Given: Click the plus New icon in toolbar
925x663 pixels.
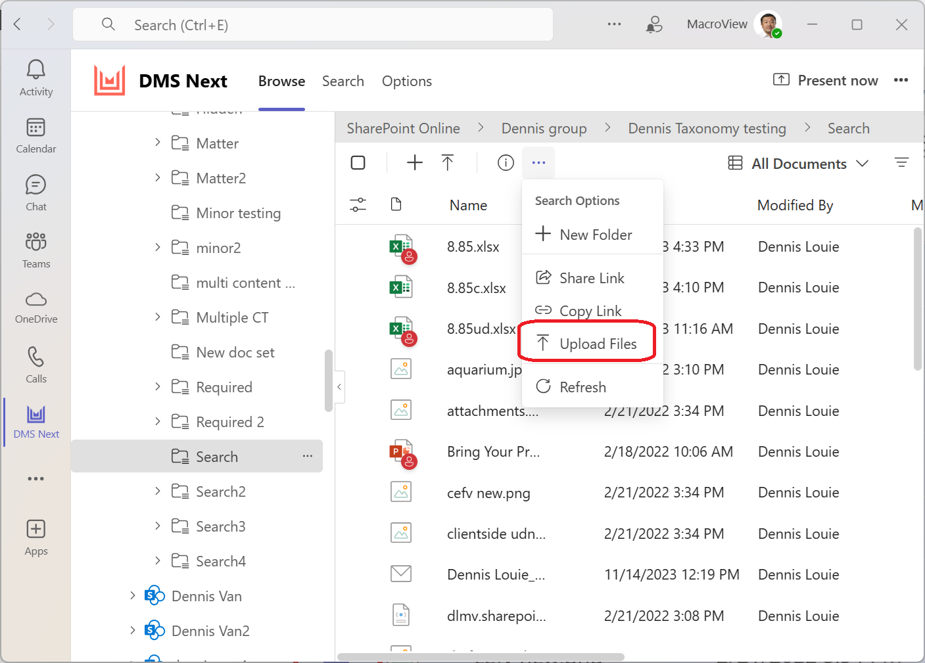Looking at the screenshot, I should (x=415, y=162).
